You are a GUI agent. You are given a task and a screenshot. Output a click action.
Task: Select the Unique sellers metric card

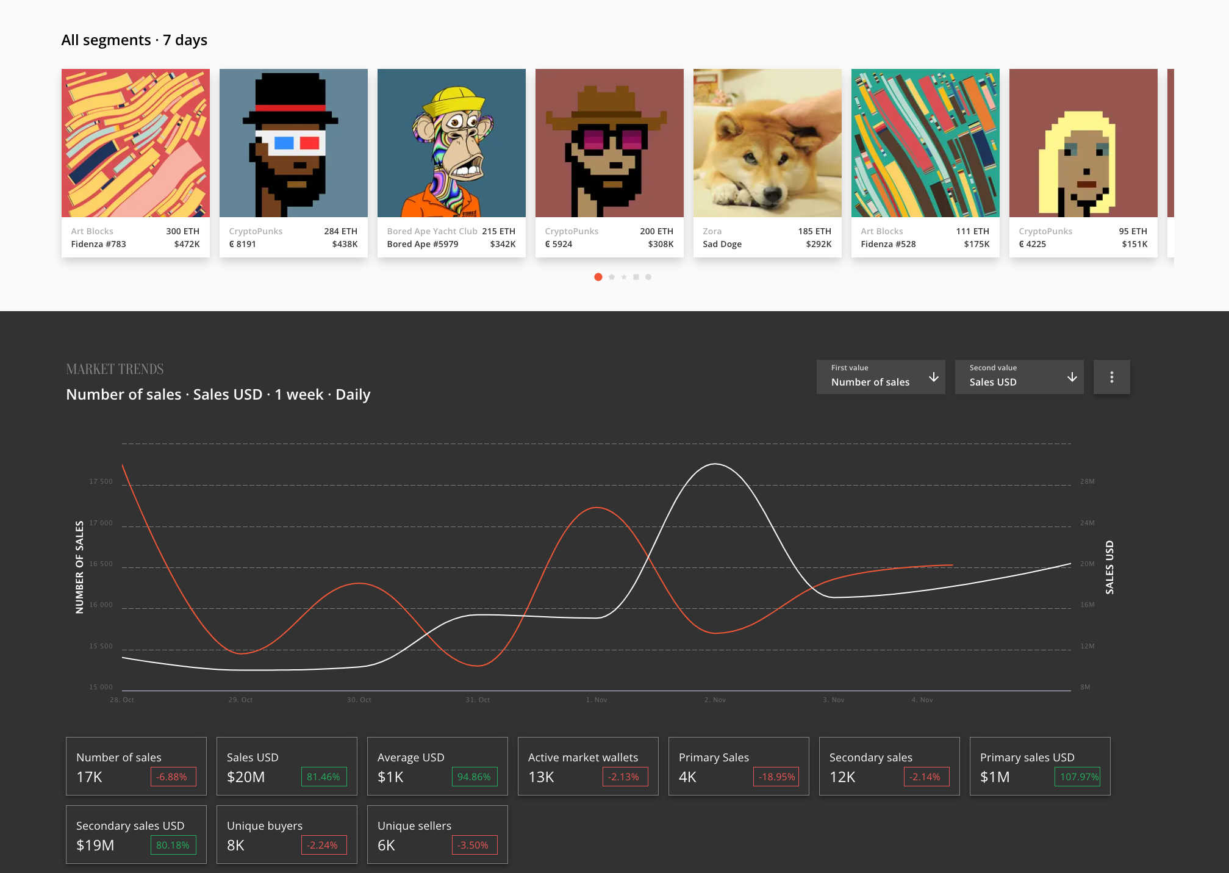437,835
